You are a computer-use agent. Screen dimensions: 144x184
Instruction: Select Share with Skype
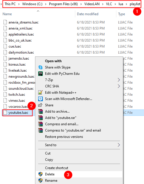click(79, 67)
